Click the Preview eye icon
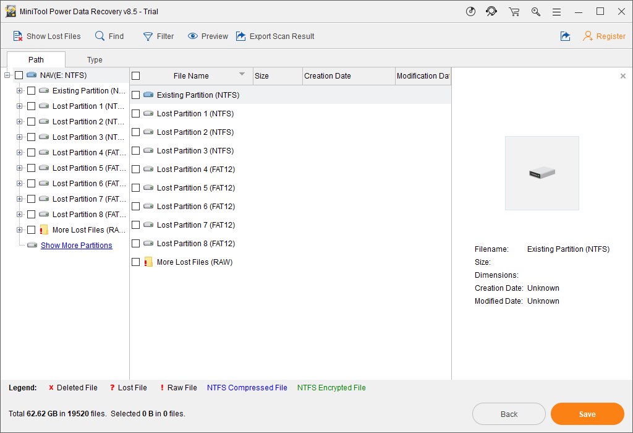Viewport: 633px width, 433px height. [x=193, y=36]
